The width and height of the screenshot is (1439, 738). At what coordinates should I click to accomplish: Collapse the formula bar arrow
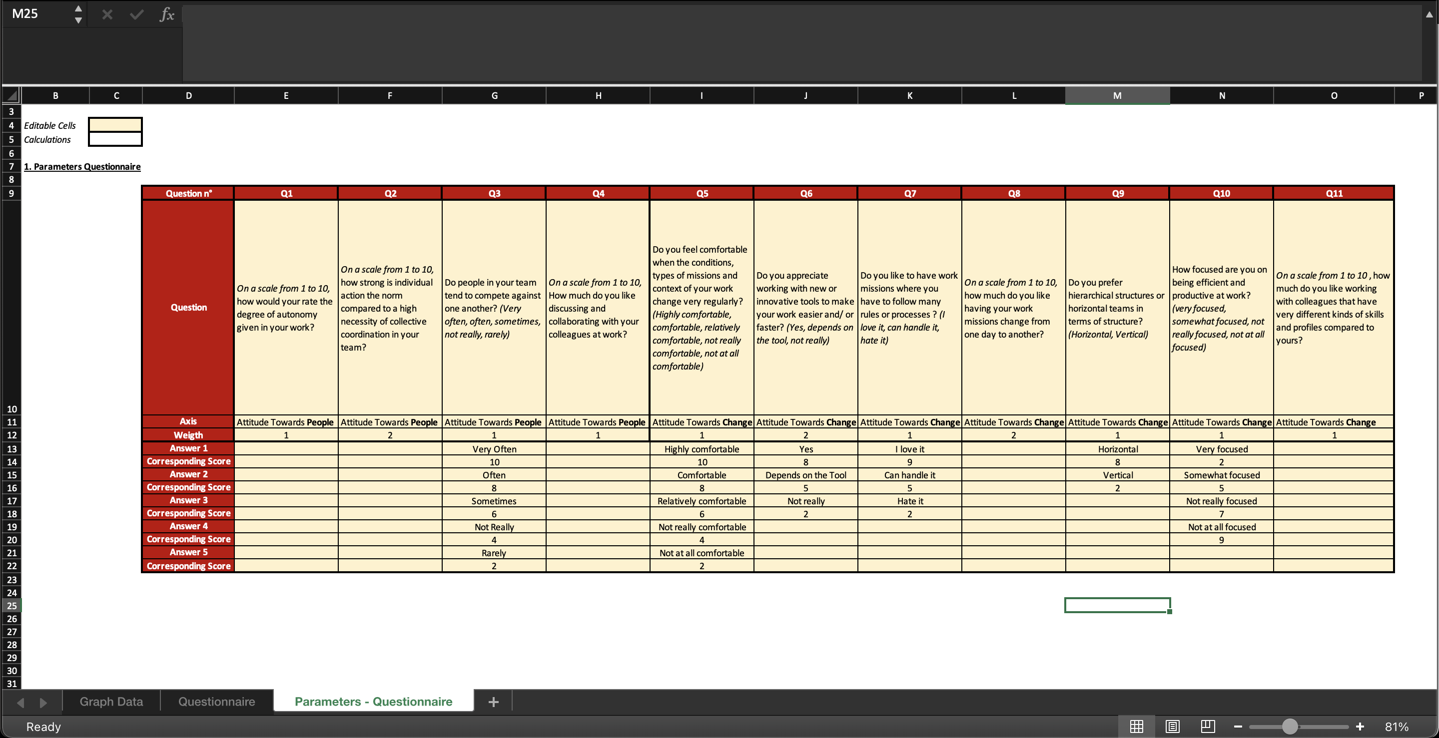tap(1429, 14)
